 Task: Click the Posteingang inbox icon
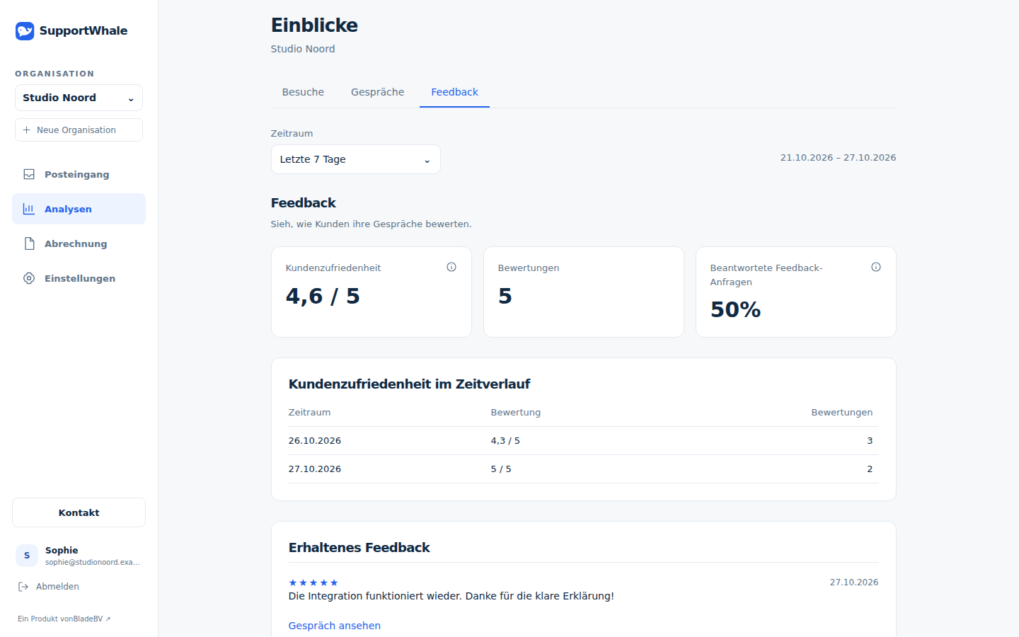coord(29,174)
